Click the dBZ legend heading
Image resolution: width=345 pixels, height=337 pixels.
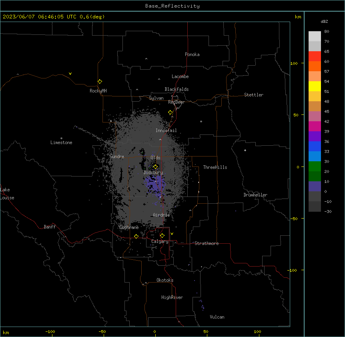(x=324, y=21)
